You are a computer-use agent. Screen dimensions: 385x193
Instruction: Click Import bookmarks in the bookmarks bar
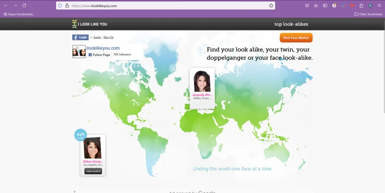pyautogui.click(x=19, y=14)
